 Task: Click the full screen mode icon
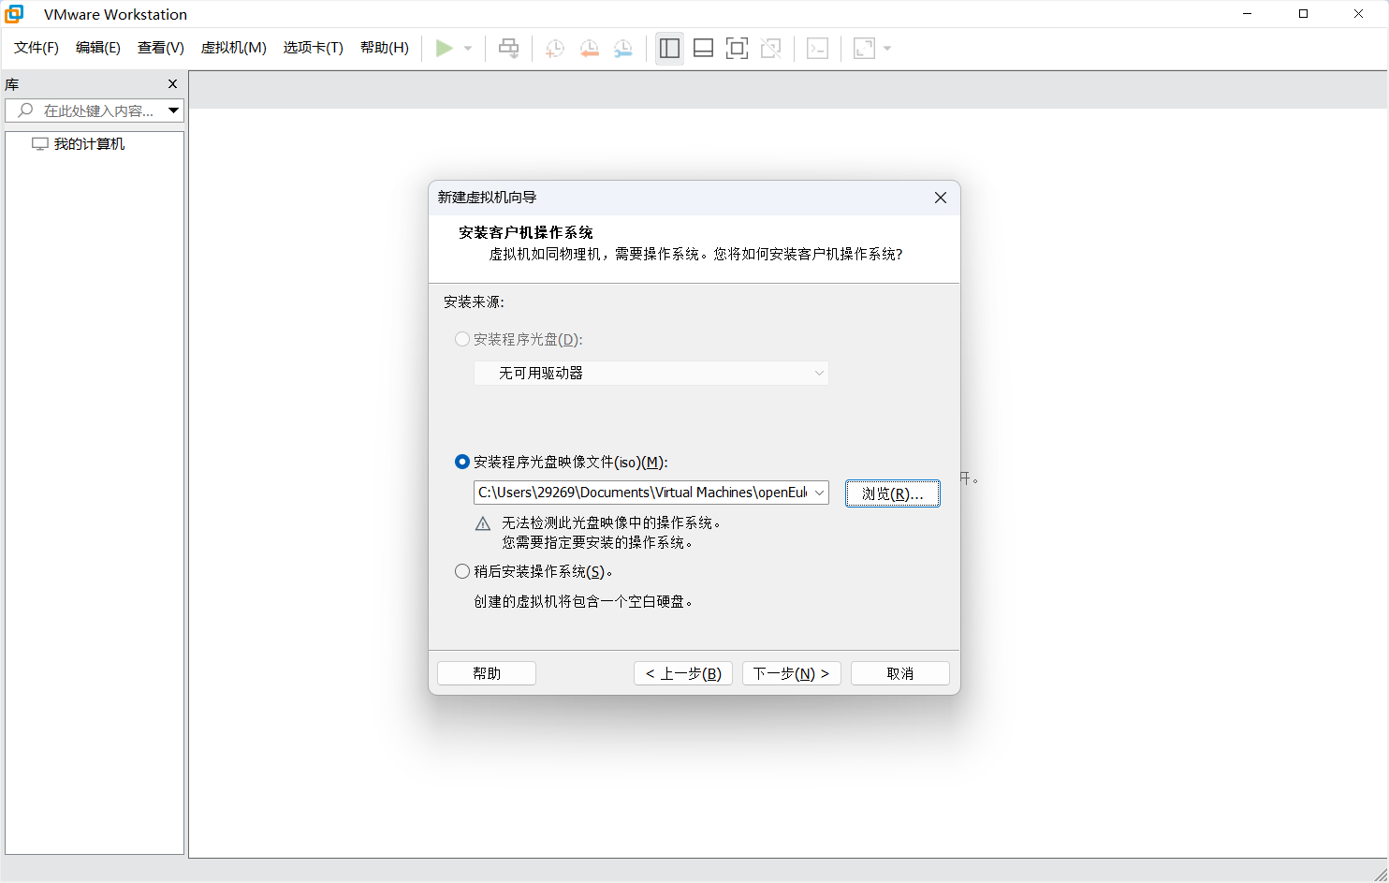737,49
